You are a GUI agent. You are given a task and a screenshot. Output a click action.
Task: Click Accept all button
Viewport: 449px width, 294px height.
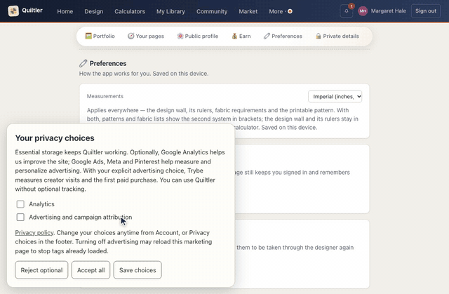pos(91,270)
